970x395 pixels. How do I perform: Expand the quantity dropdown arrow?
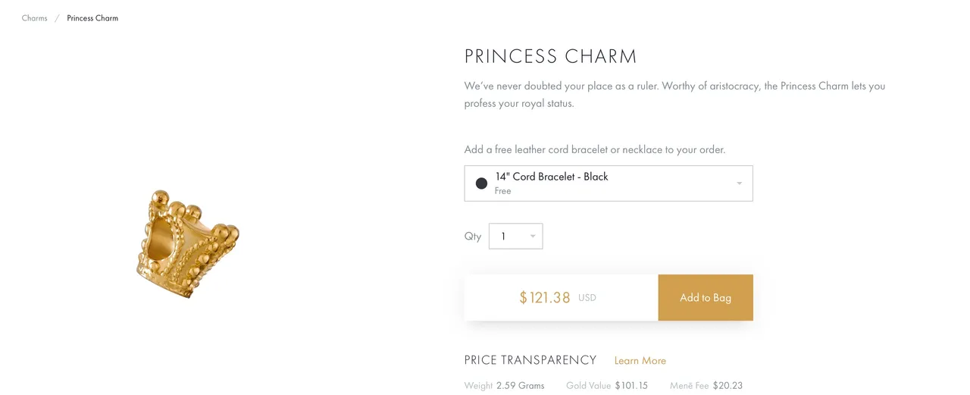pyautogui.click(x=533, y=237)
